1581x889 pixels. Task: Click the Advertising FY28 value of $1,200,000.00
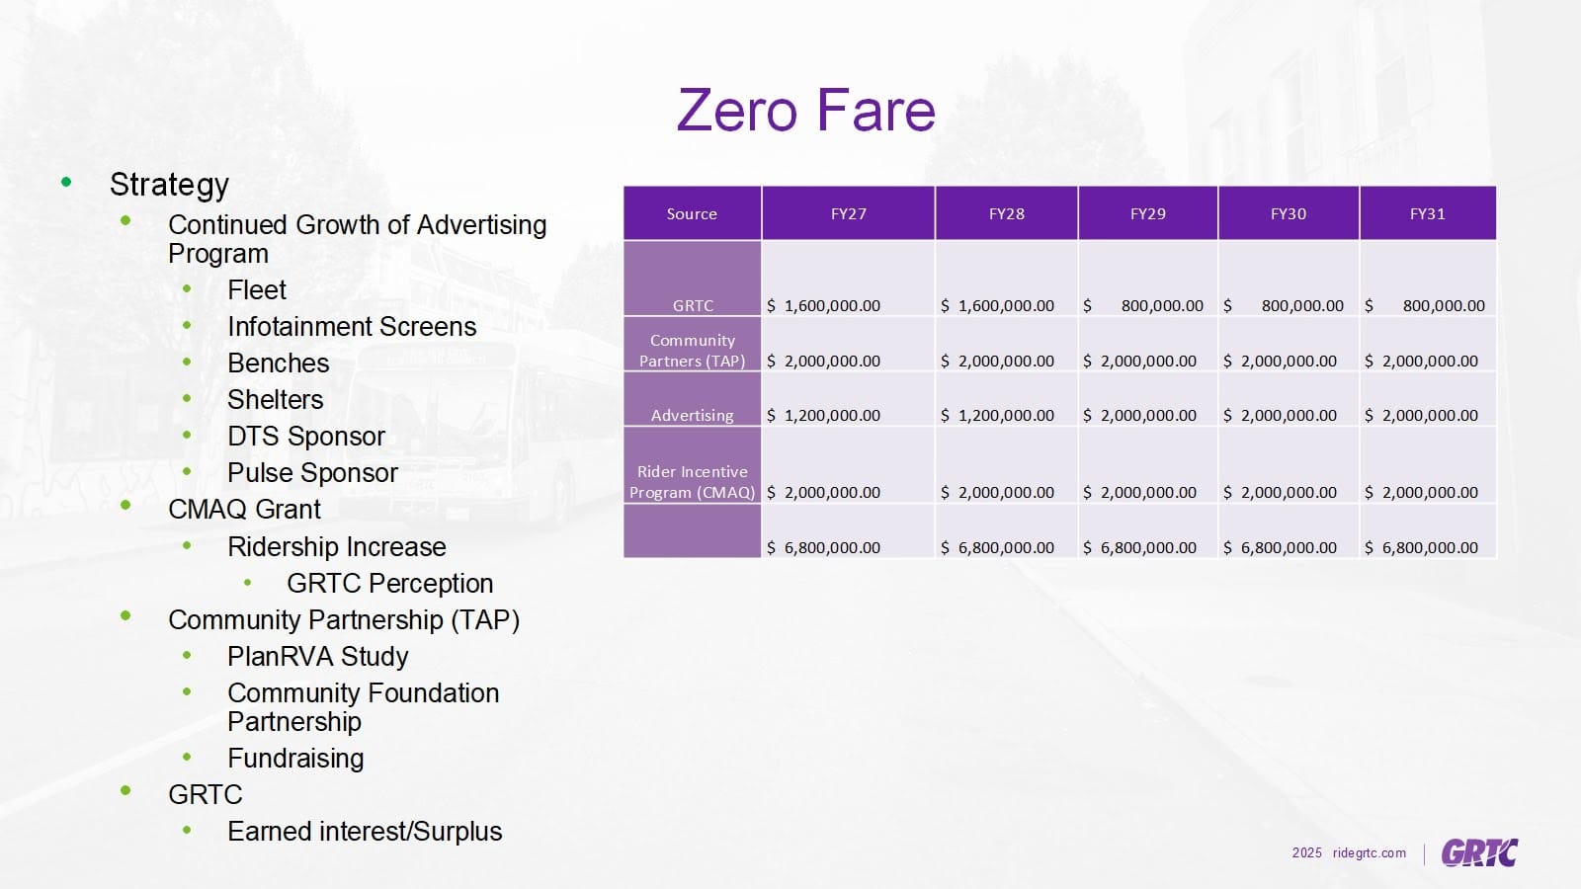[x=998, y=415]
